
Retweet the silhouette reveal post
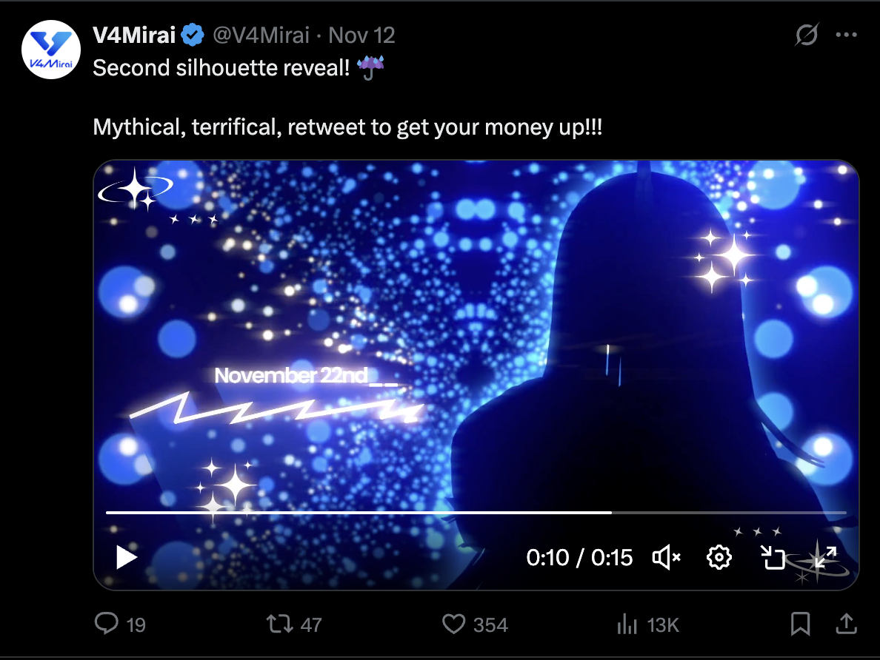tap(279, 624)
